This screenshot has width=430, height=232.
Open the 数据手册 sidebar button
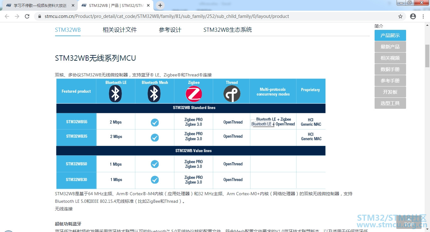390,69
